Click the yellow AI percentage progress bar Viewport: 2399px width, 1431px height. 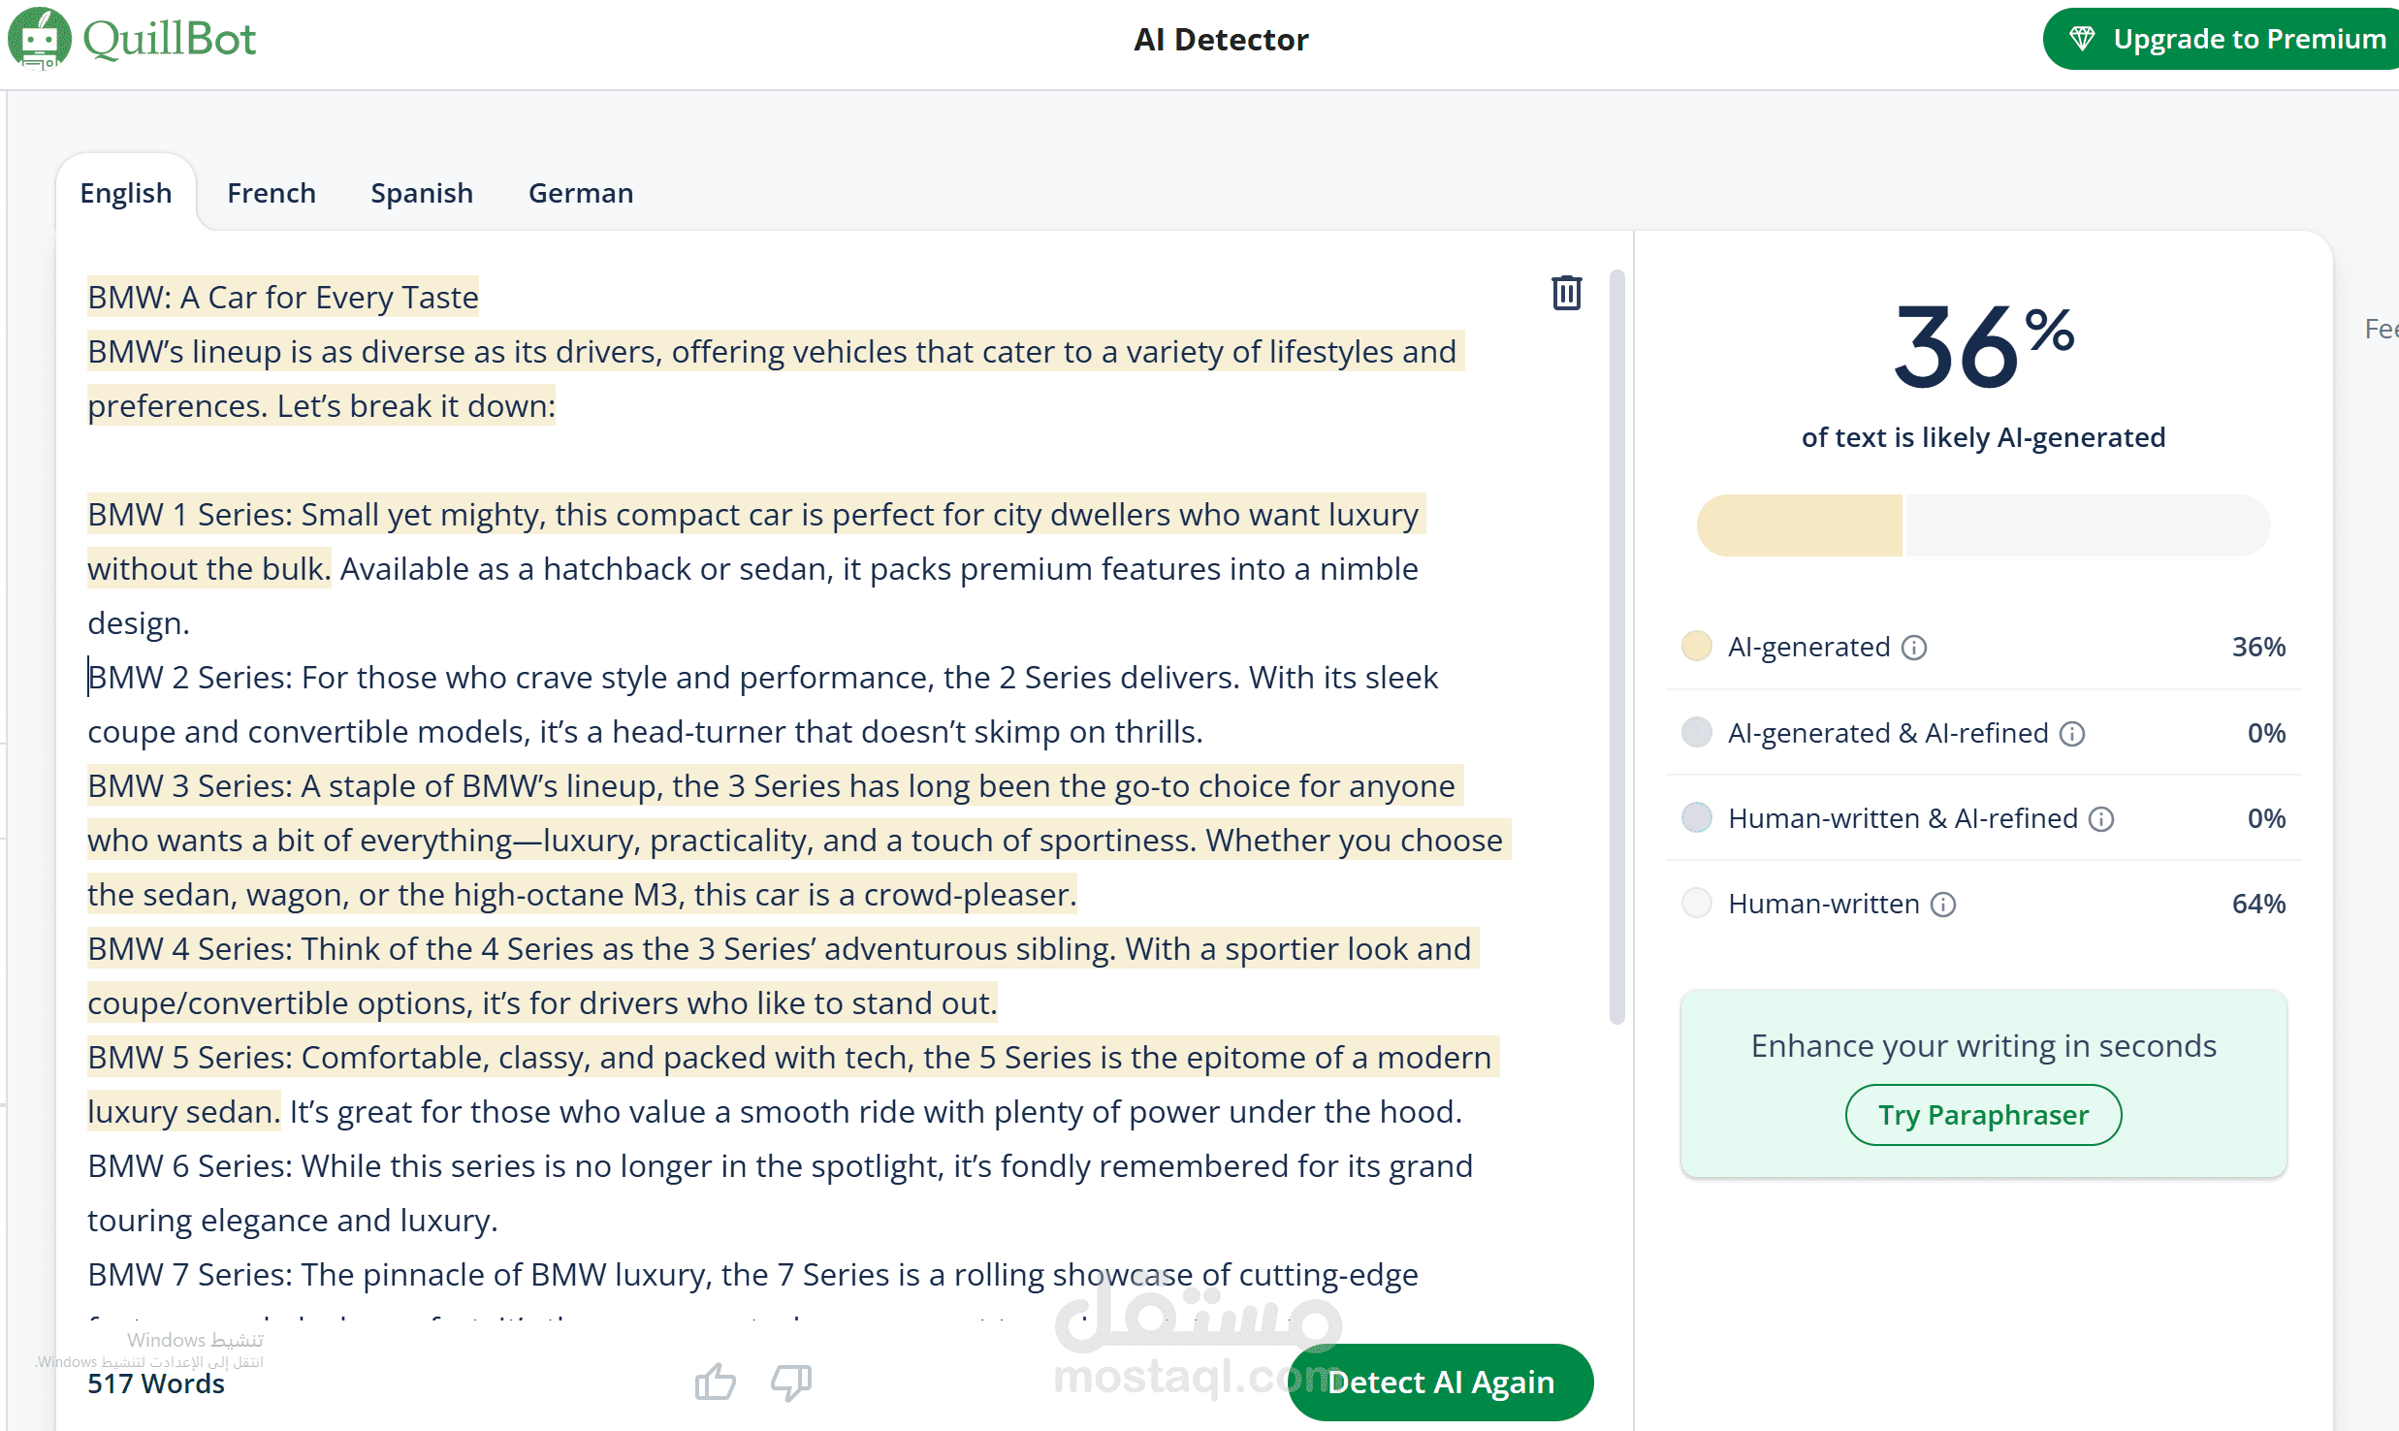click(x=1800, y=525)
